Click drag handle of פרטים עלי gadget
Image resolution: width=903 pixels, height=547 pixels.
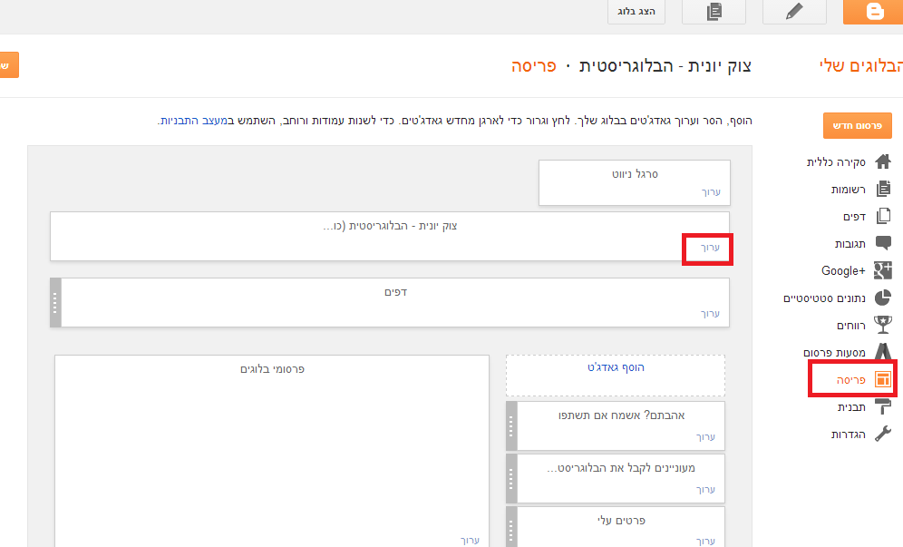(x=511, y=527)
